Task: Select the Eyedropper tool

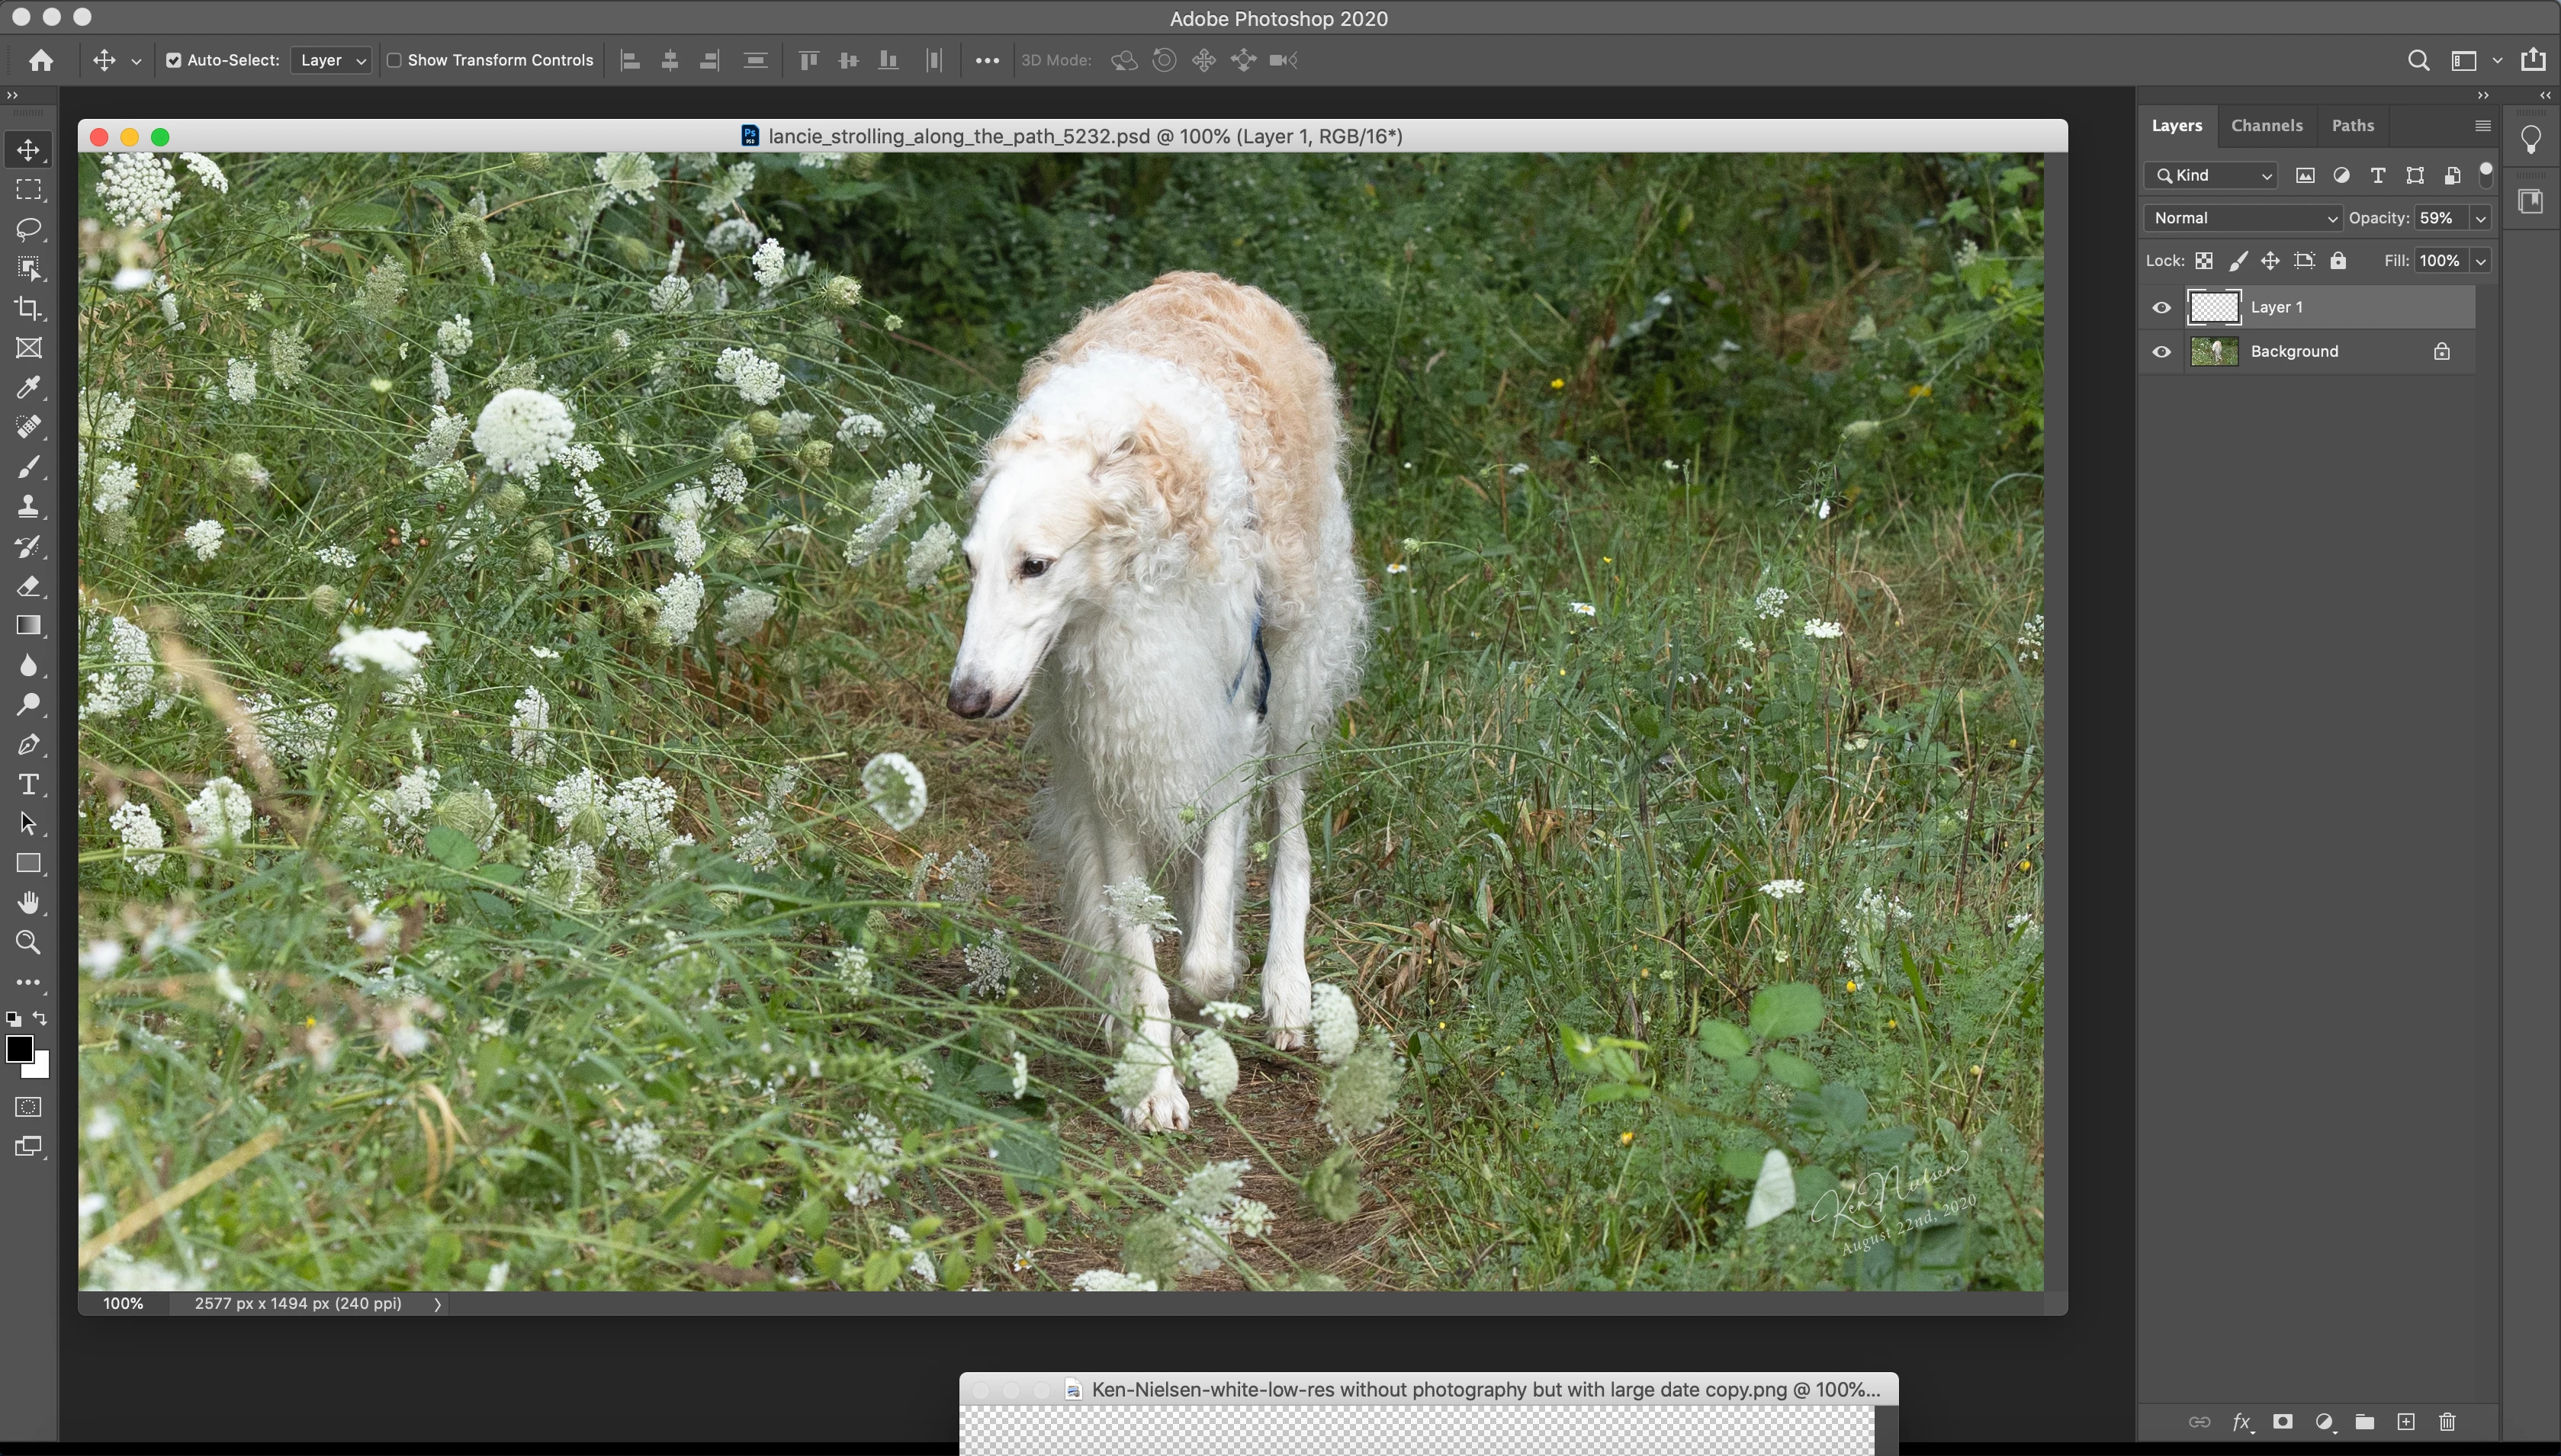Action: point(28,388)
